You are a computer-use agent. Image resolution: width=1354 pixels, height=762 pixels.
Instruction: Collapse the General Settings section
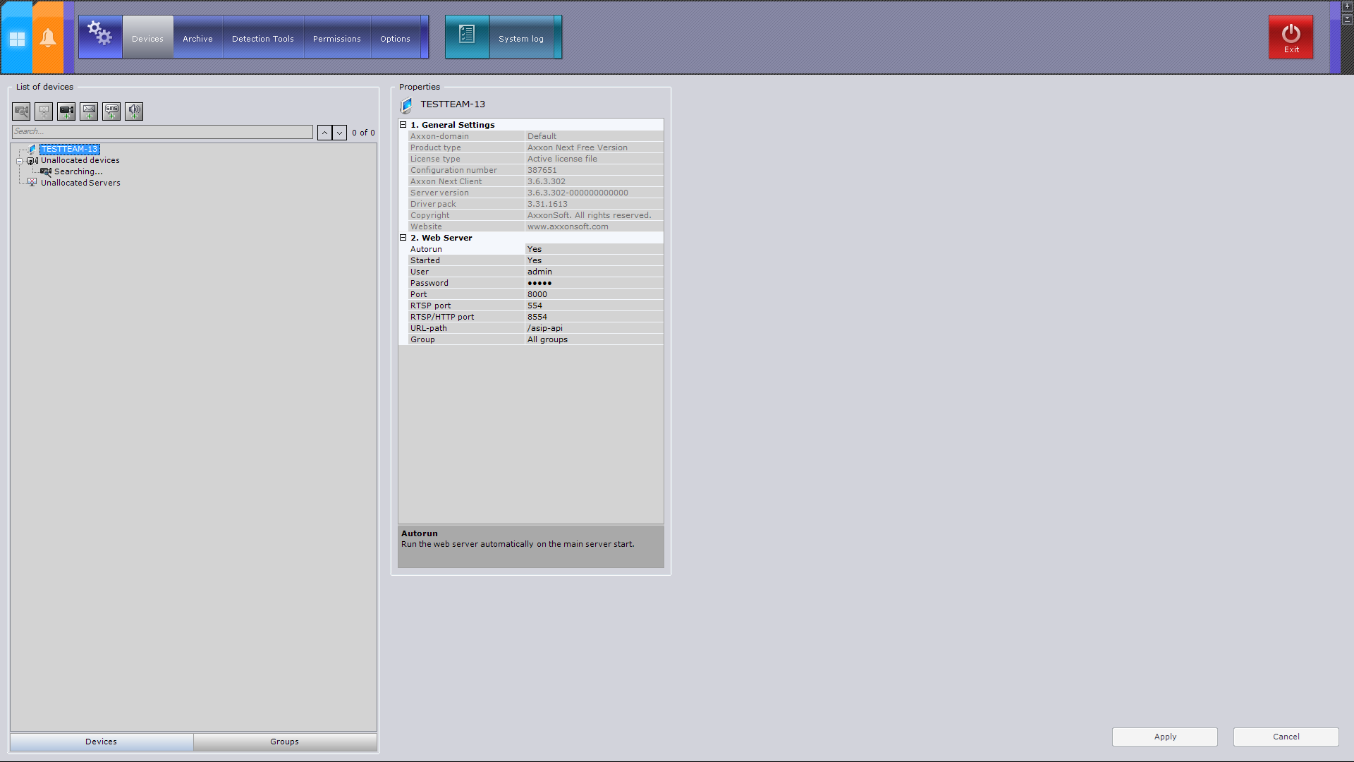pyautogui.click(x=403, y=125)
